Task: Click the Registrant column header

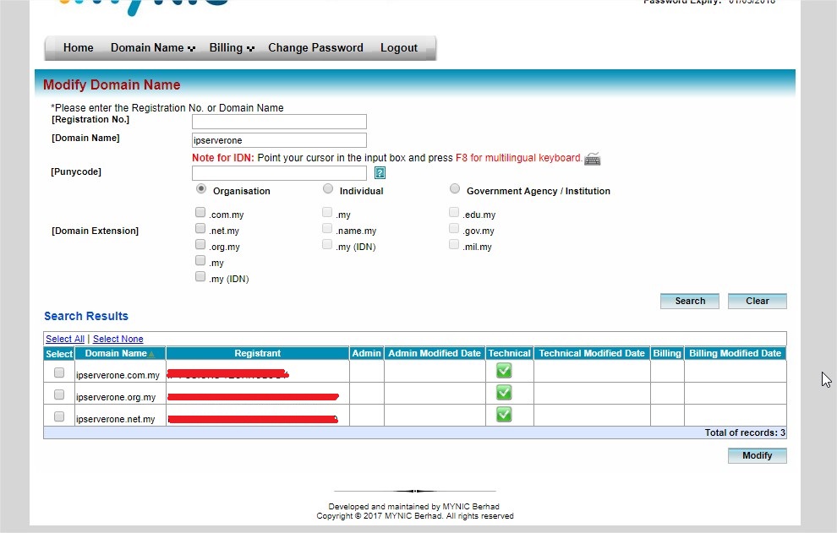Action: [257, 353]
